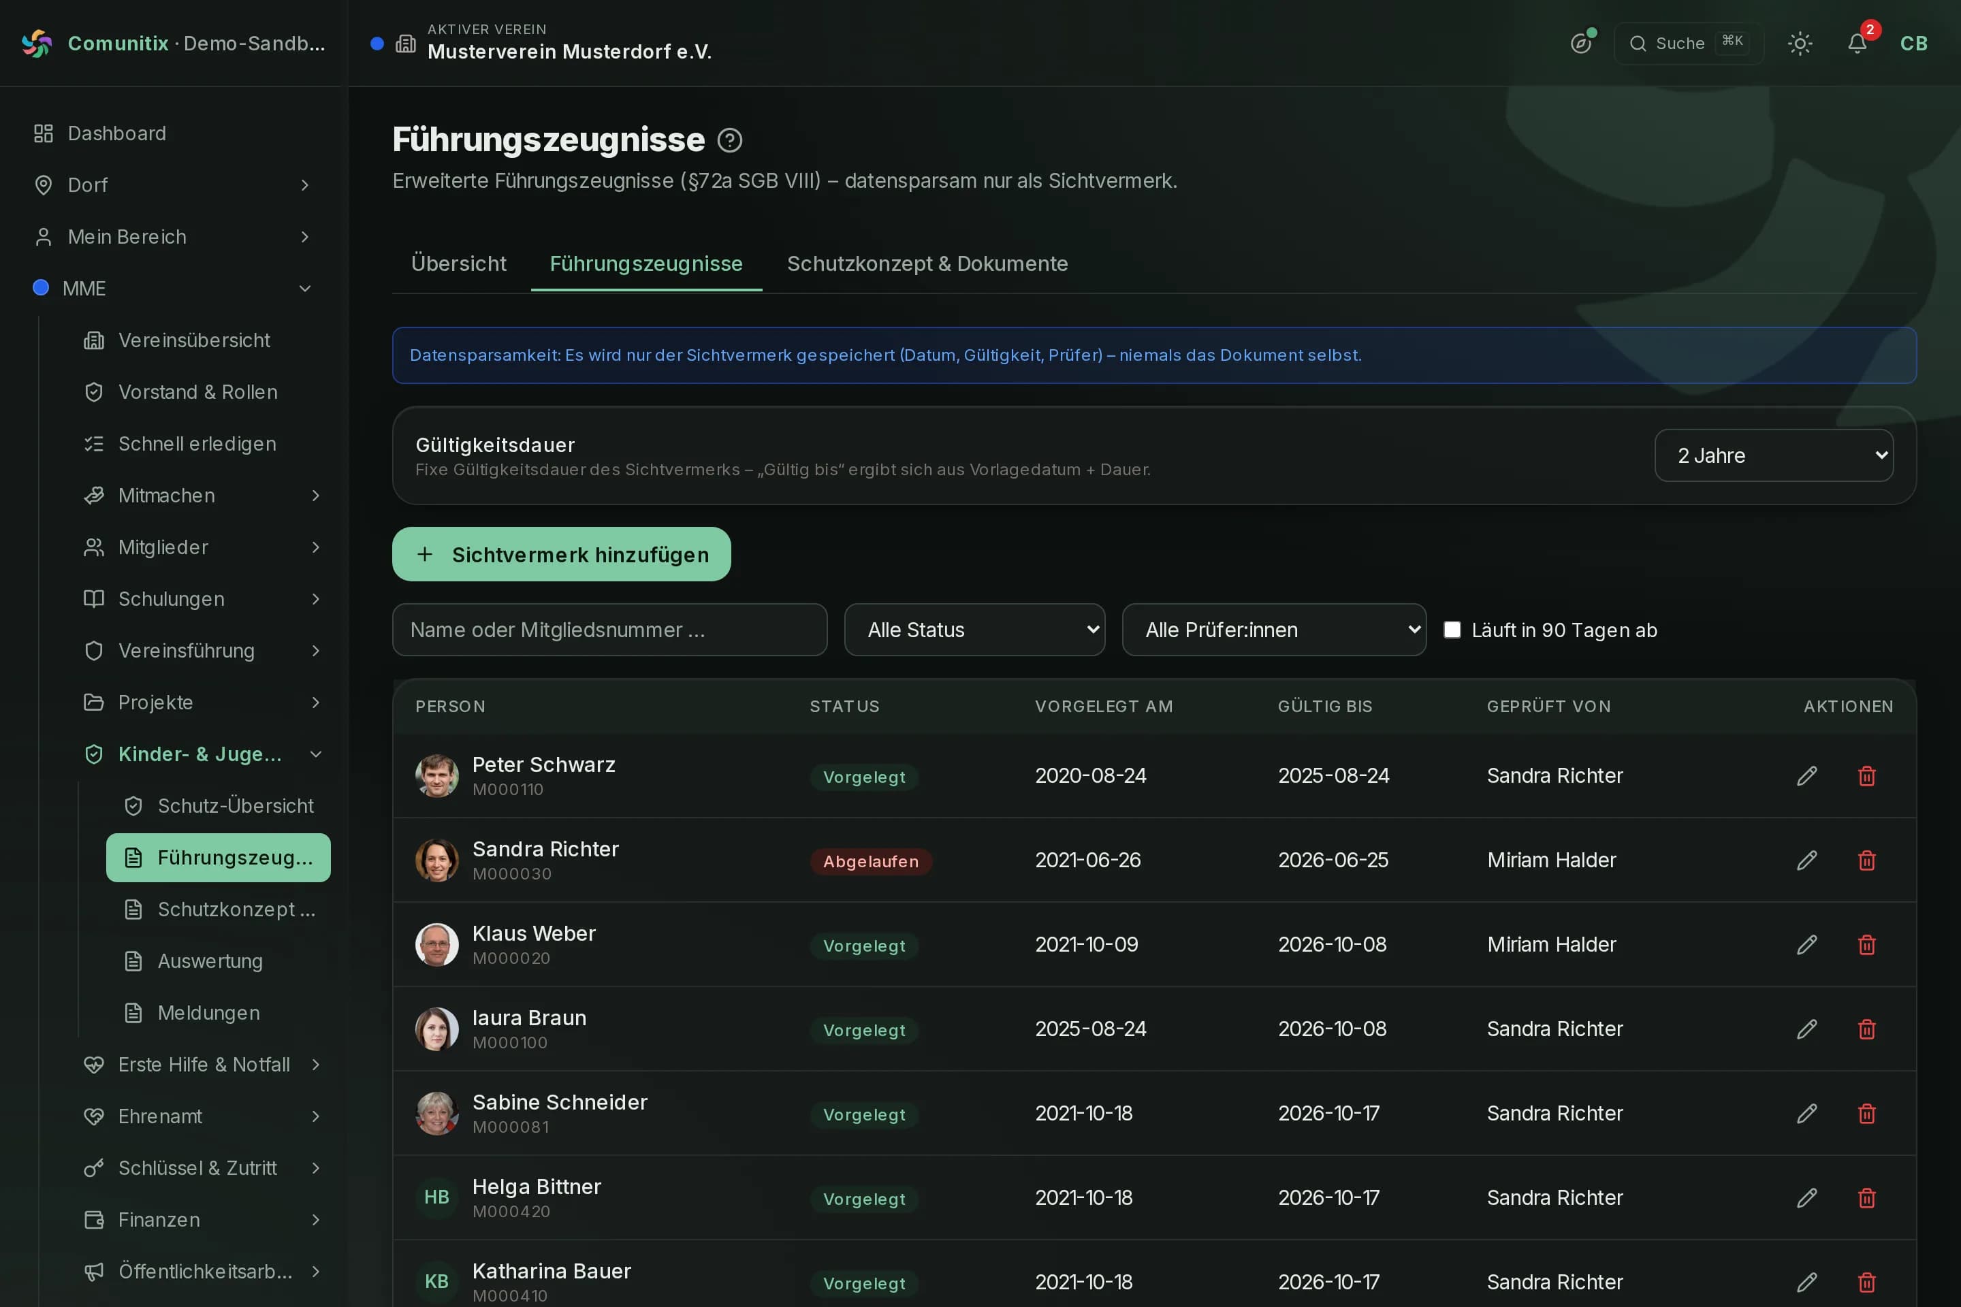
Task: Select the Führungszeugnisse tab
Action: point(646,263)
